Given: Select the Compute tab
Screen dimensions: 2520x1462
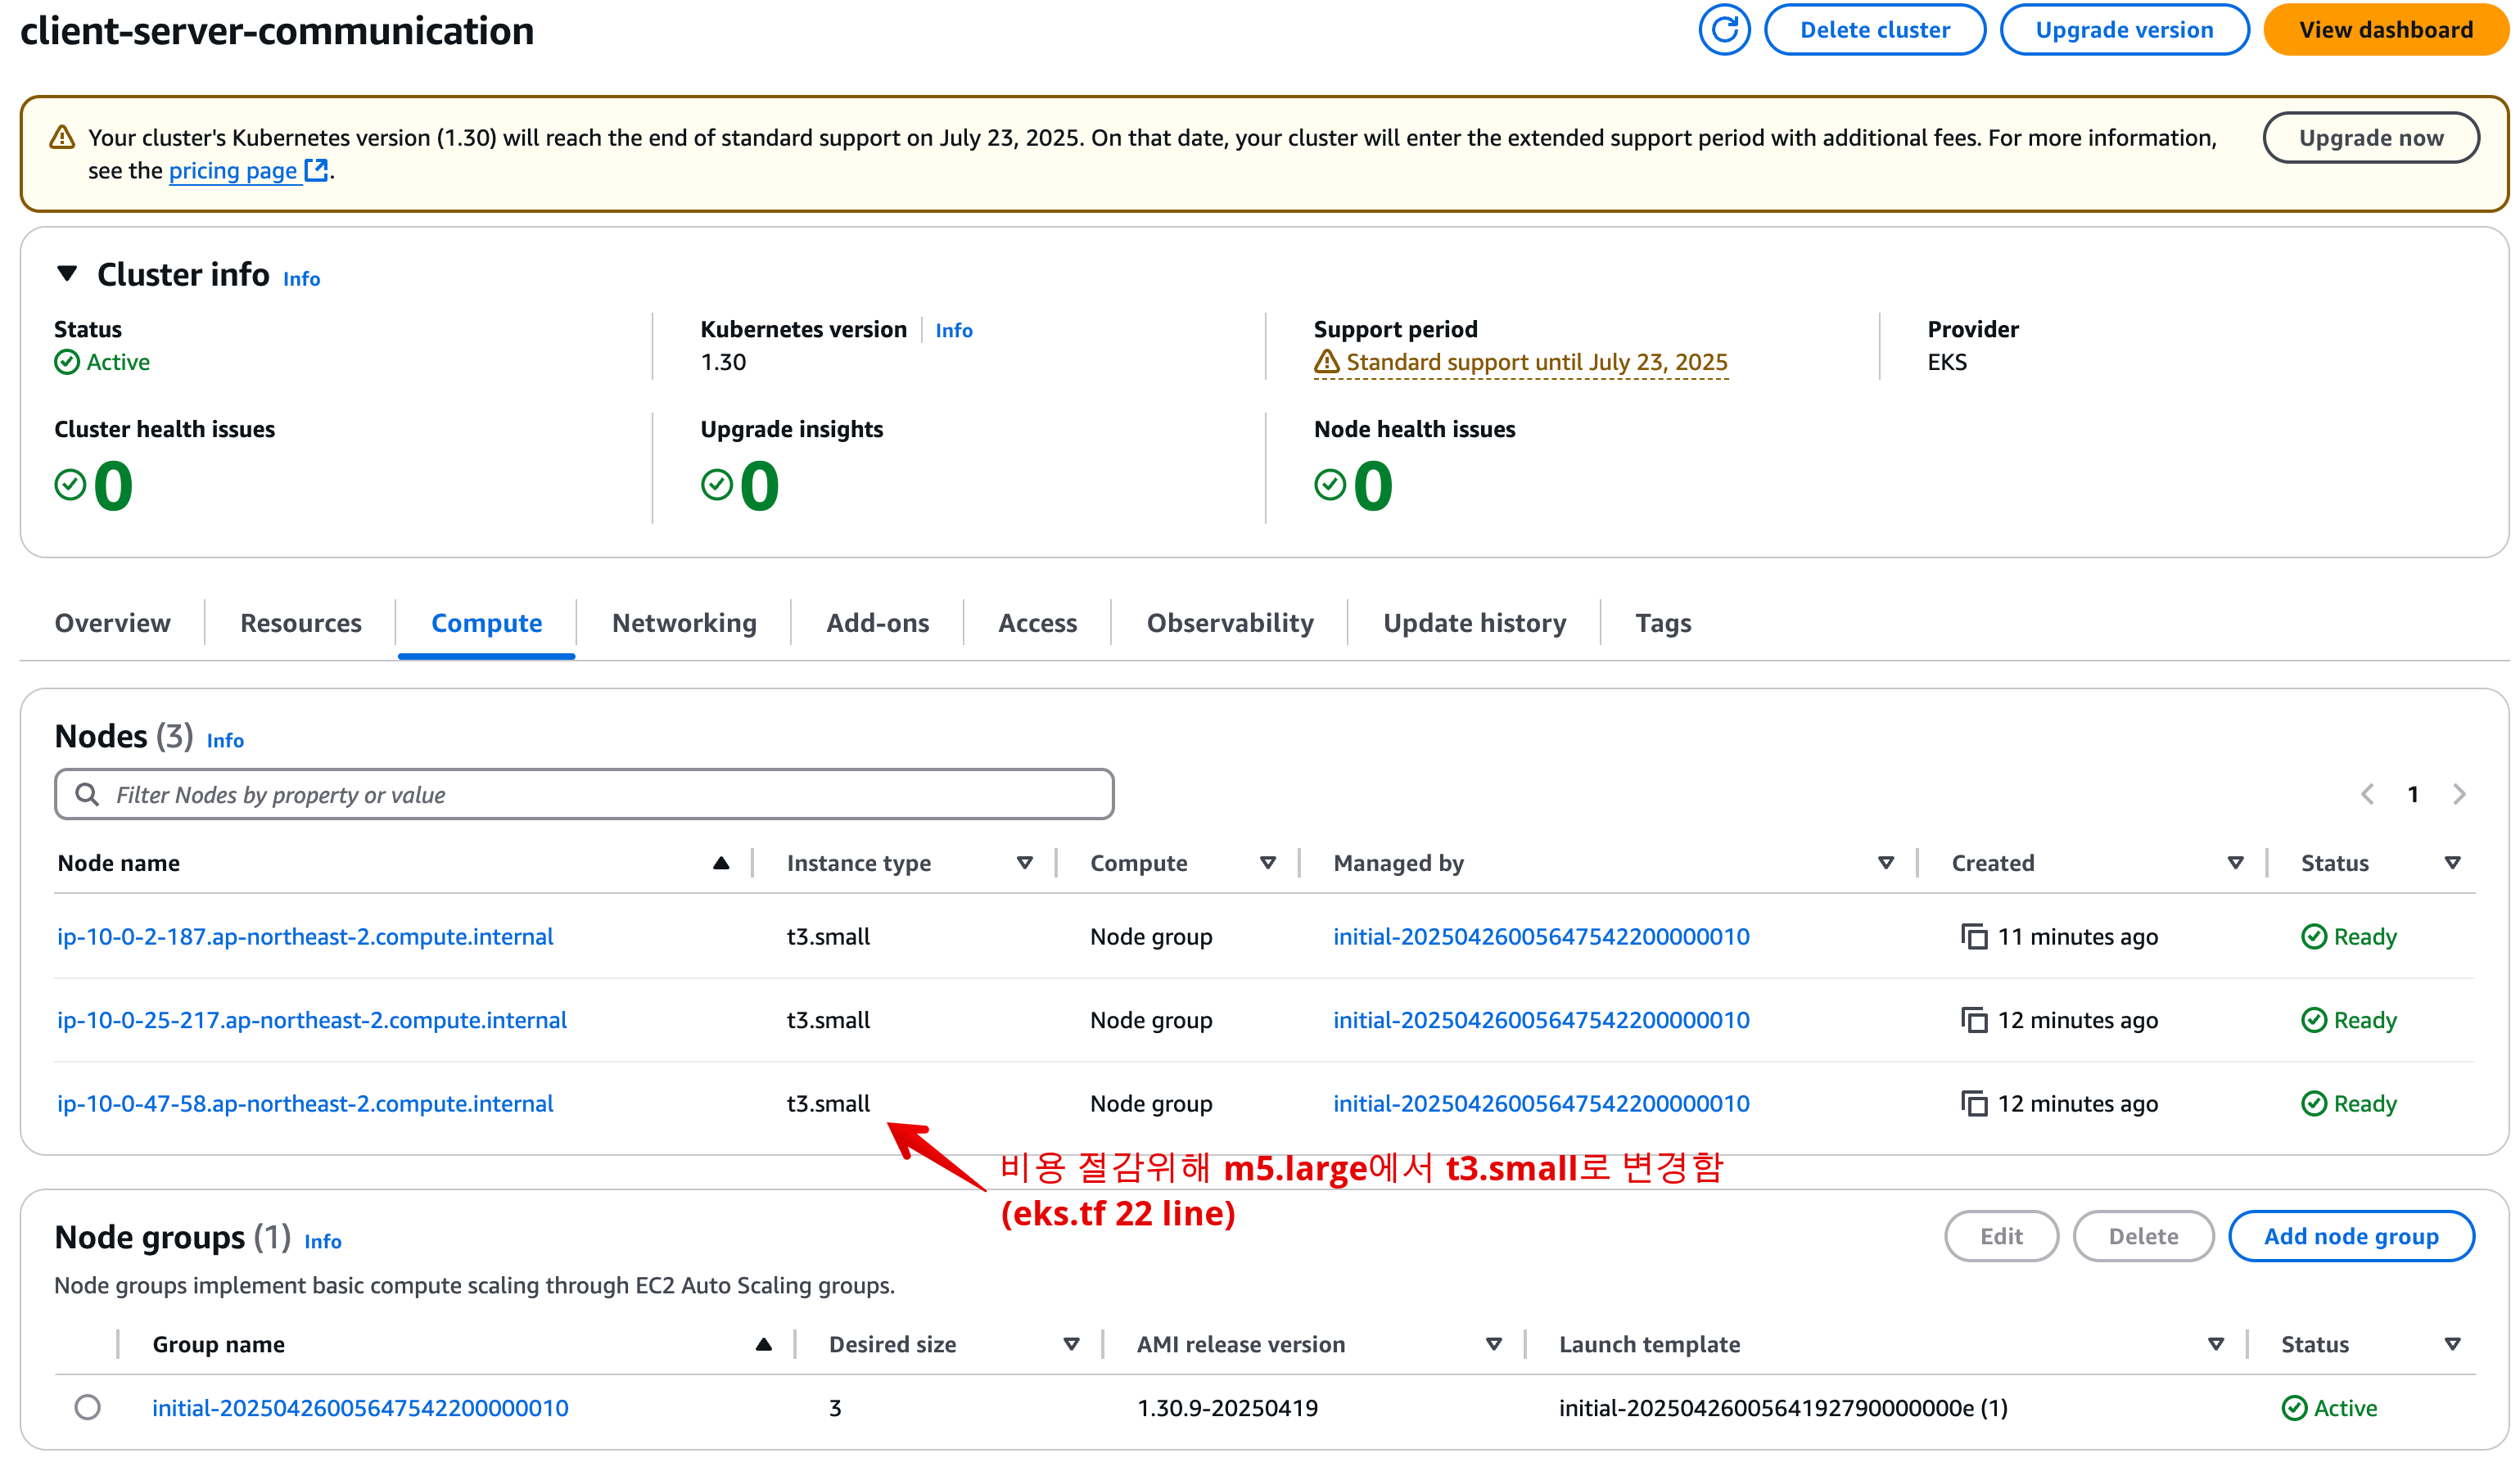Looking at the screenshot, I should [x=487, y=624].
